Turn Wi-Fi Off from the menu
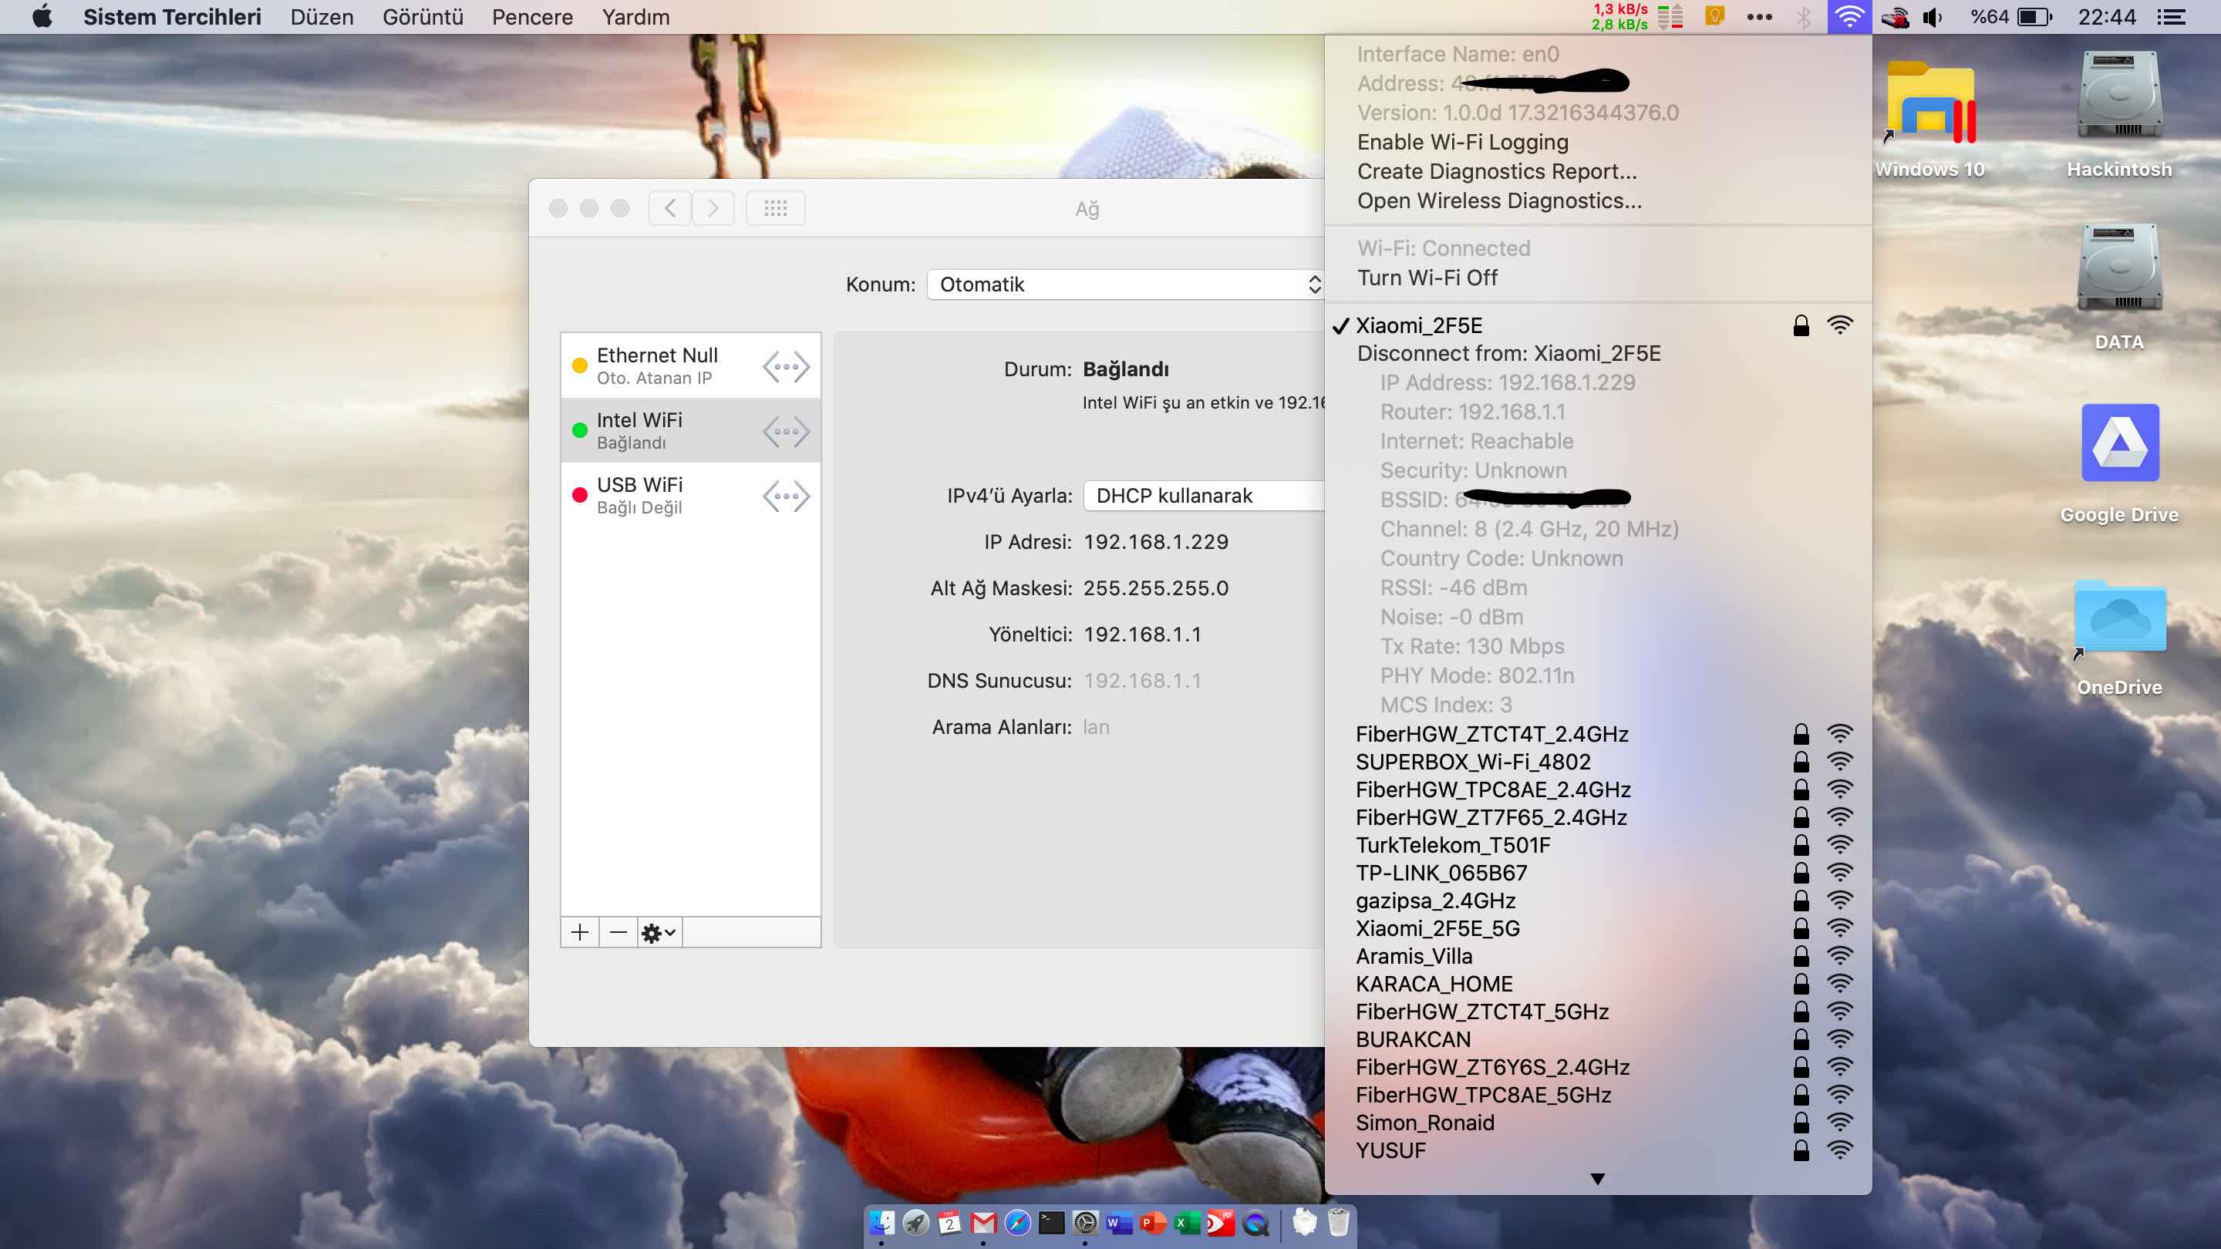2221x1249 pixels. pyautogui.click(x=1427, y=278)
